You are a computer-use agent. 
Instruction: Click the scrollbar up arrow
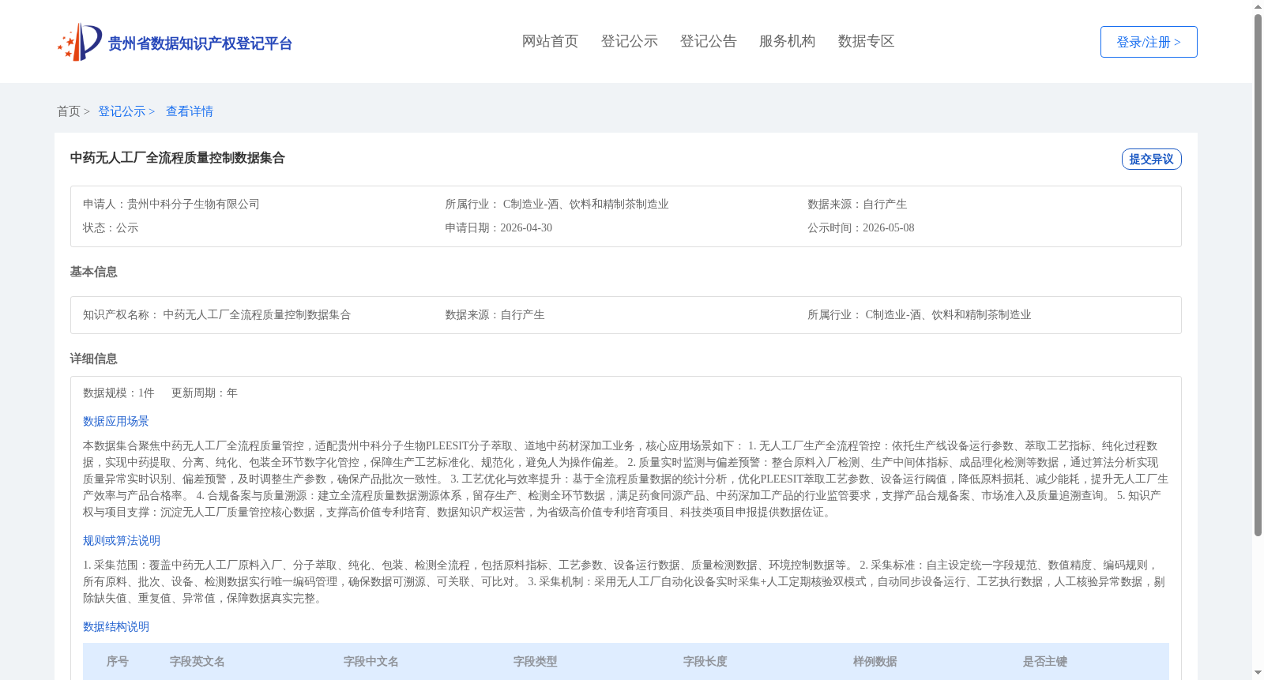(x=1258, y=6)
